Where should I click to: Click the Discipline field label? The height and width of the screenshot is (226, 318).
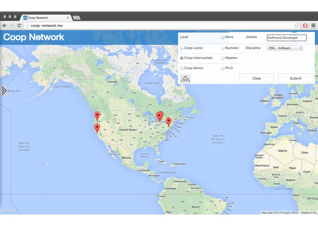[x=253, y=48]
